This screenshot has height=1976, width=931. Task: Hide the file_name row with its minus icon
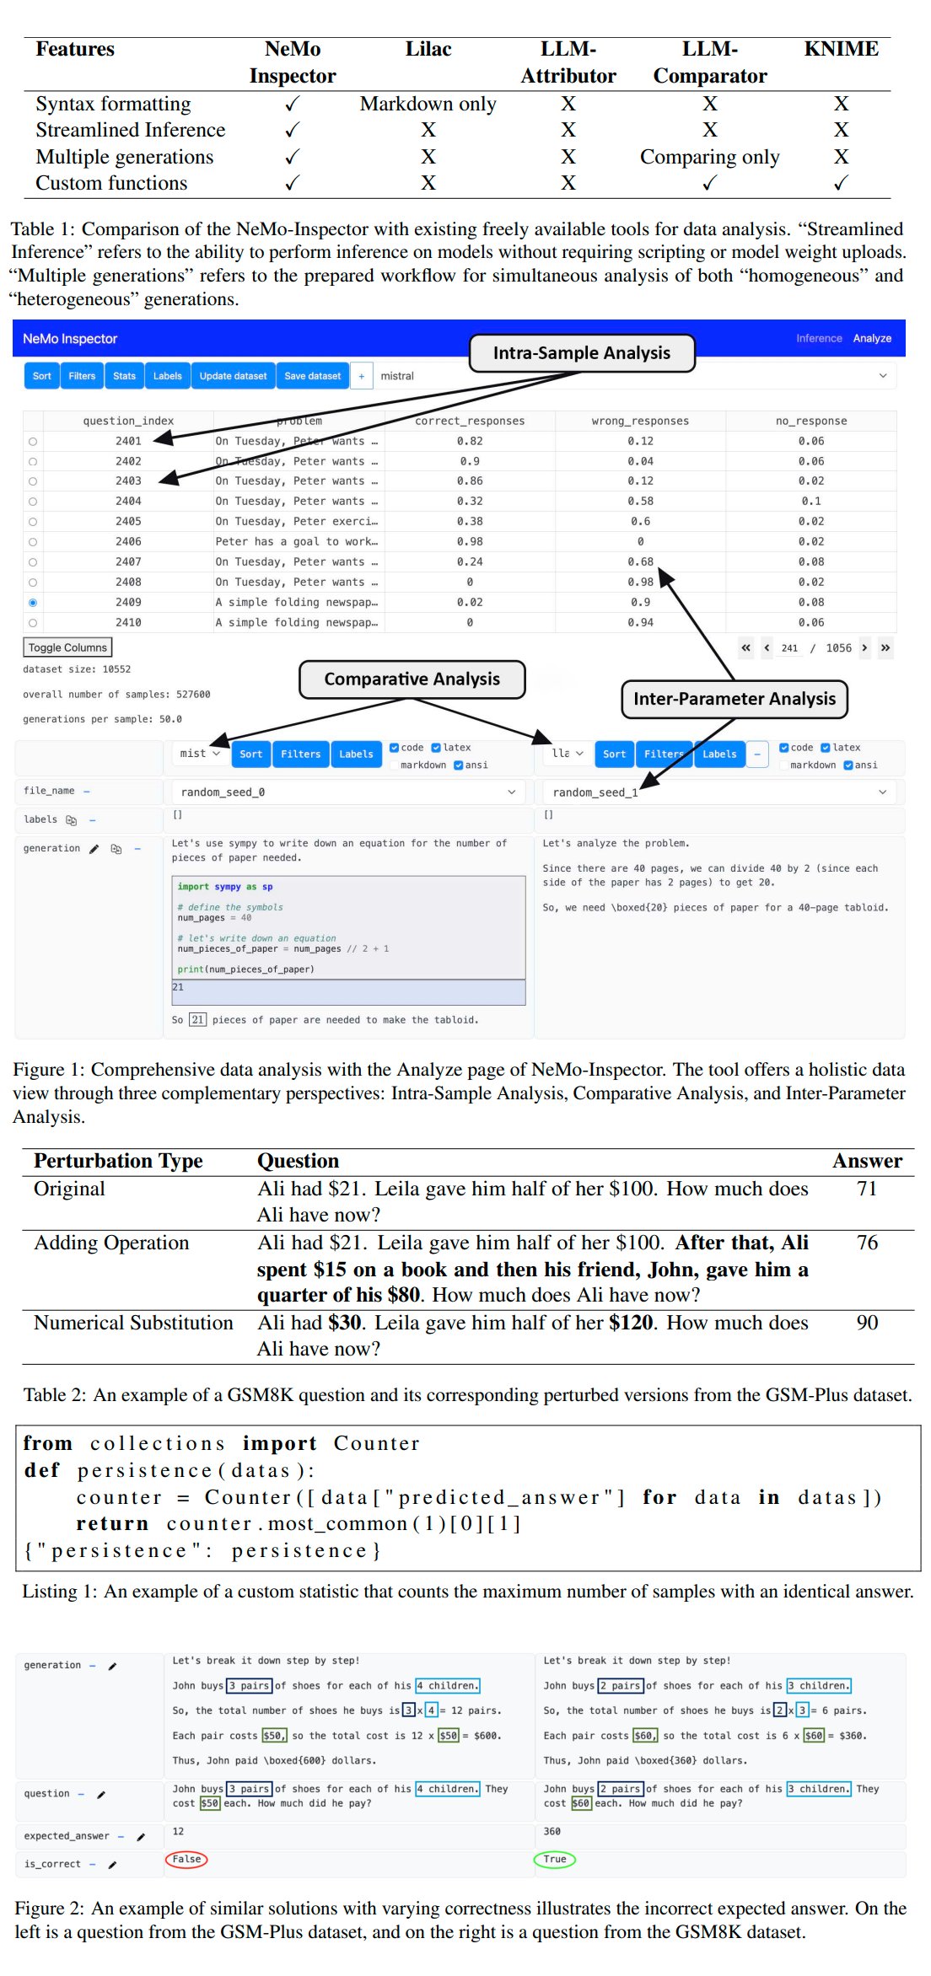tap(87, 791)
